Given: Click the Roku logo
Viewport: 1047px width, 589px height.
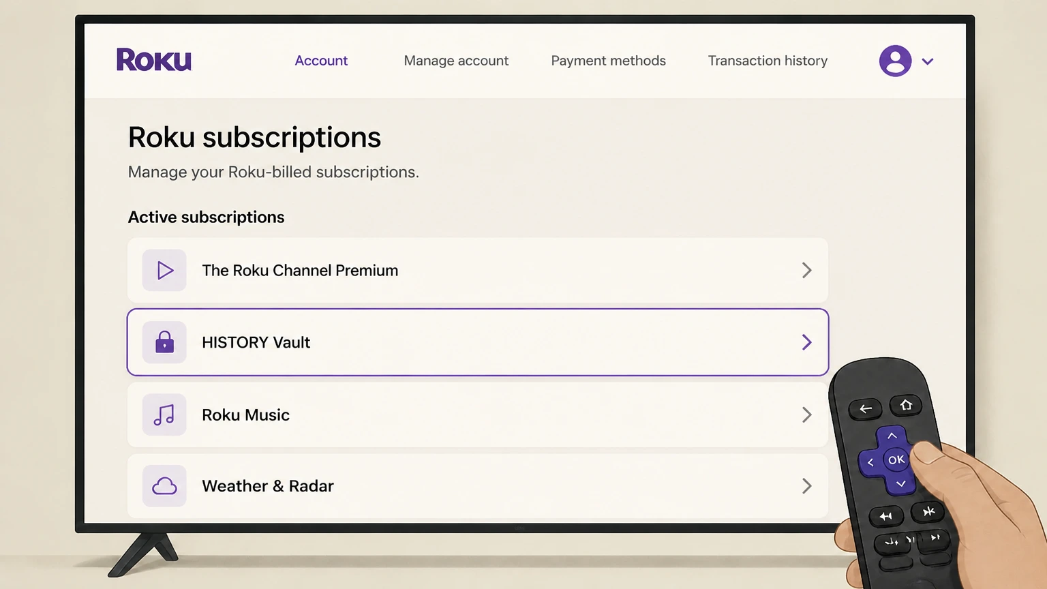Looking at the screenshot, I should [x=154, y=60].
